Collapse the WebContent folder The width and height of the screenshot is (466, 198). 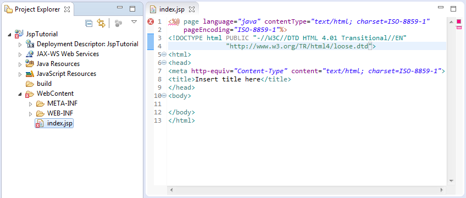pyautogui.click(x=20, y=94)
